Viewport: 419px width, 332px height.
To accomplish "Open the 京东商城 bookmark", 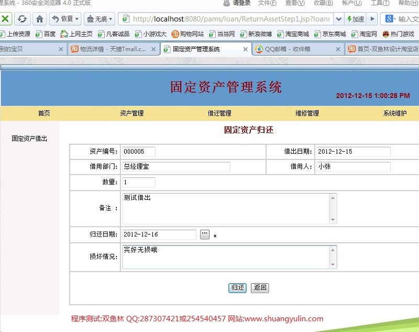I will (x=330, y=34).
